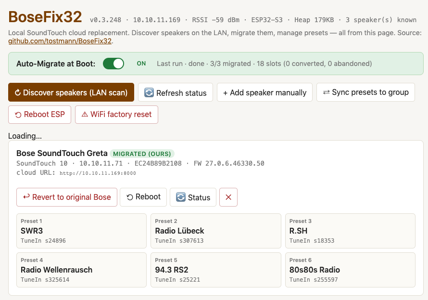Image resolution: width=428 pixels, height=300 pixels.
Task: Select Preset 1 SWR3 card
Action: coord(81,231)
